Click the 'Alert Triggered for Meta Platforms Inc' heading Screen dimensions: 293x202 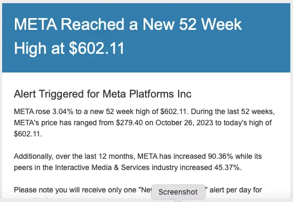click(x=102, y=94)
